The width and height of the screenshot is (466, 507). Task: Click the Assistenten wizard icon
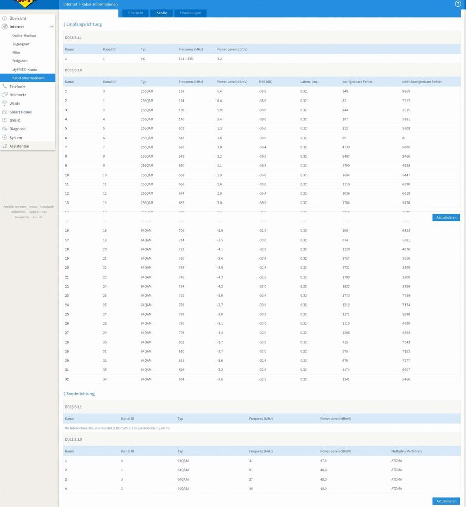pos(5,146)
